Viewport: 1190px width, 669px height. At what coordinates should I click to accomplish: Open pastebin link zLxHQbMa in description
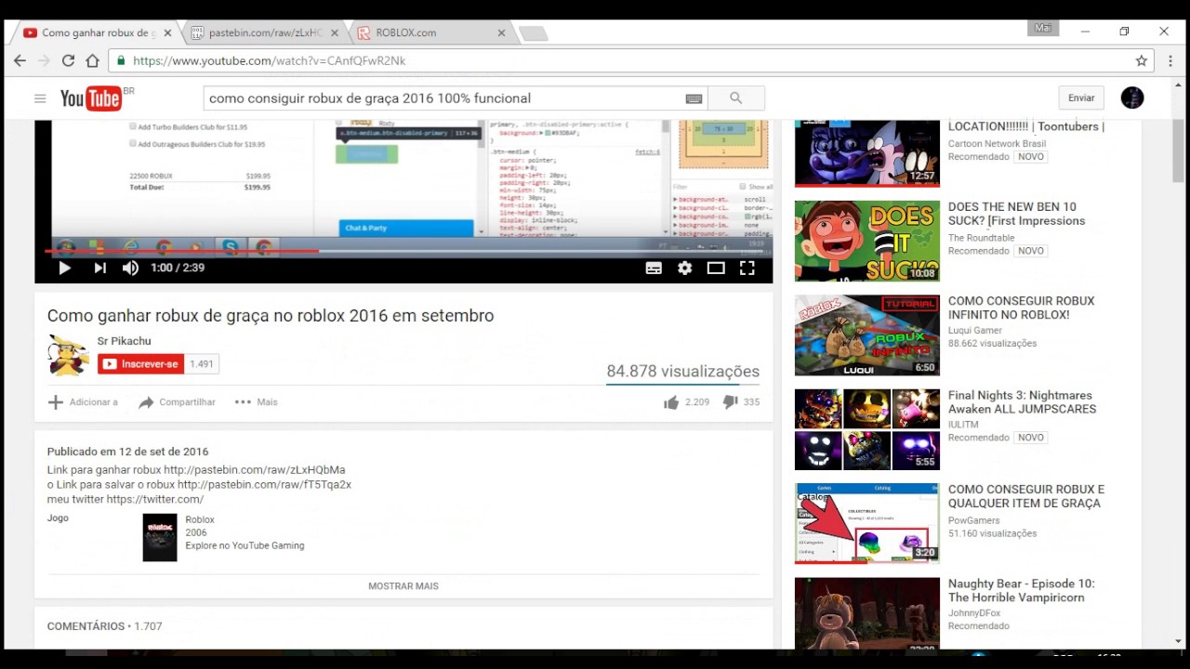pyautogui.click(x=255, y=470)
